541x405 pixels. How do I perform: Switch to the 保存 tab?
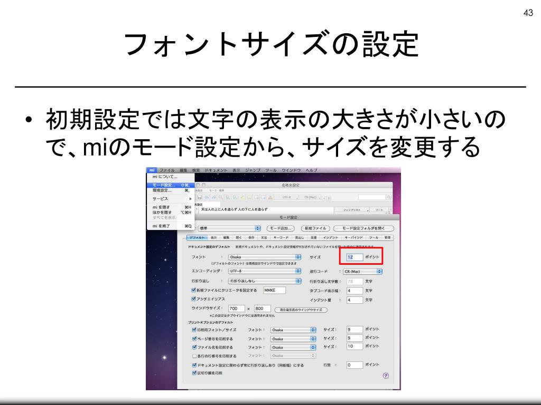point(251,238)
